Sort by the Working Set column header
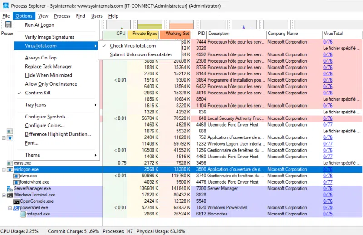363x235 pixels. [x=177, y=33]
